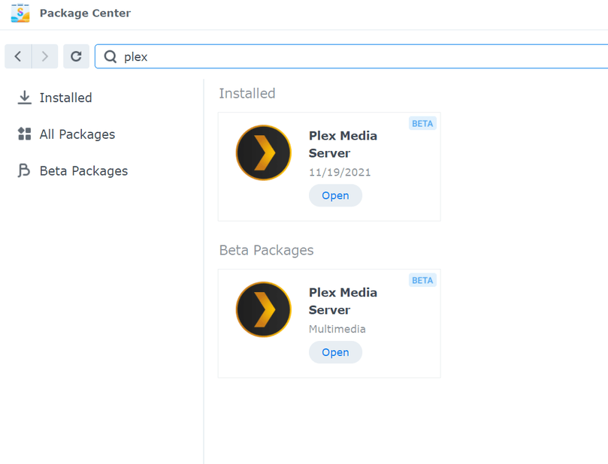Viewport: 608px width, 464px height.
Task: Go back with the left arrow button
Action: pos(18,56)
